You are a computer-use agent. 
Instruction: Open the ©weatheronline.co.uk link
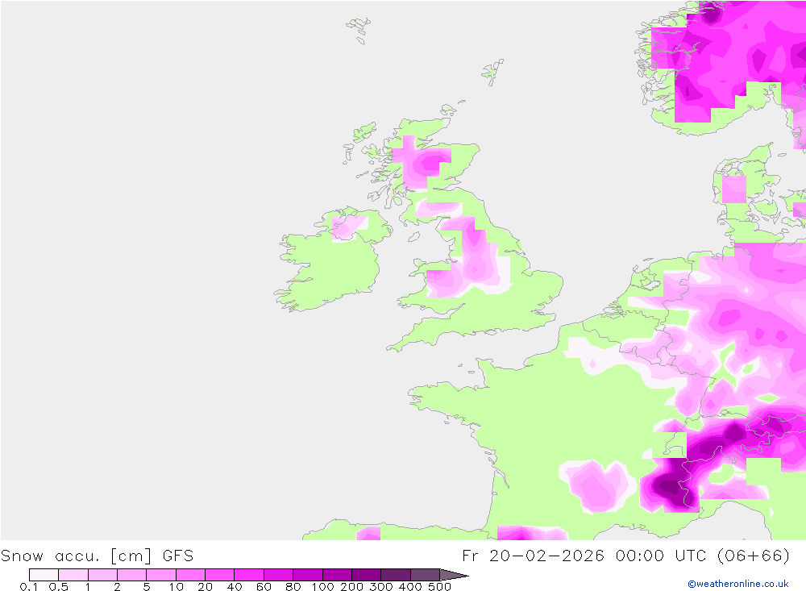[x=738, y=584]
